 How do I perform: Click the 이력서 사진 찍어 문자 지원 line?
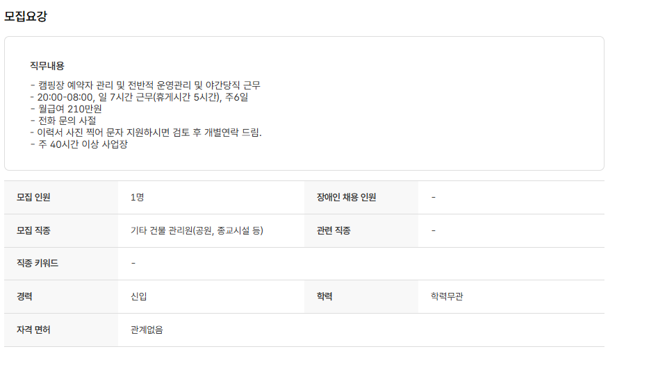pyautogui.click(x=146, y=133)
